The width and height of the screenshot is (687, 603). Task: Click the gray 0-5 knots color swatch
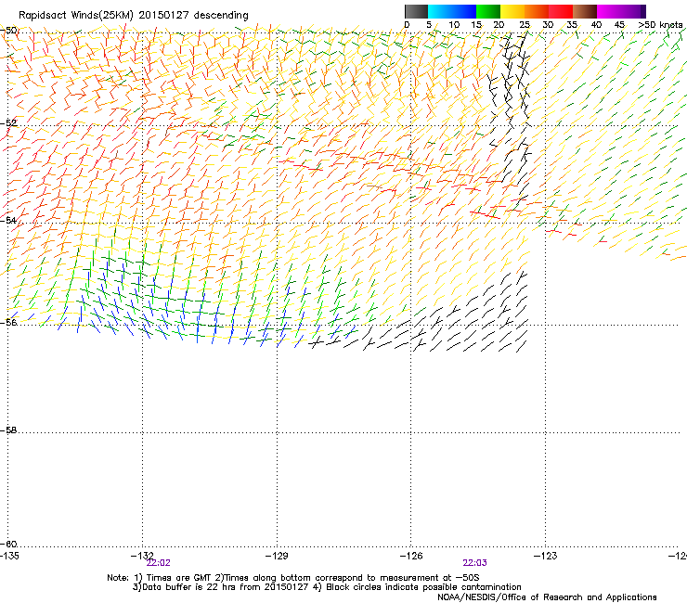coord(416,11)
